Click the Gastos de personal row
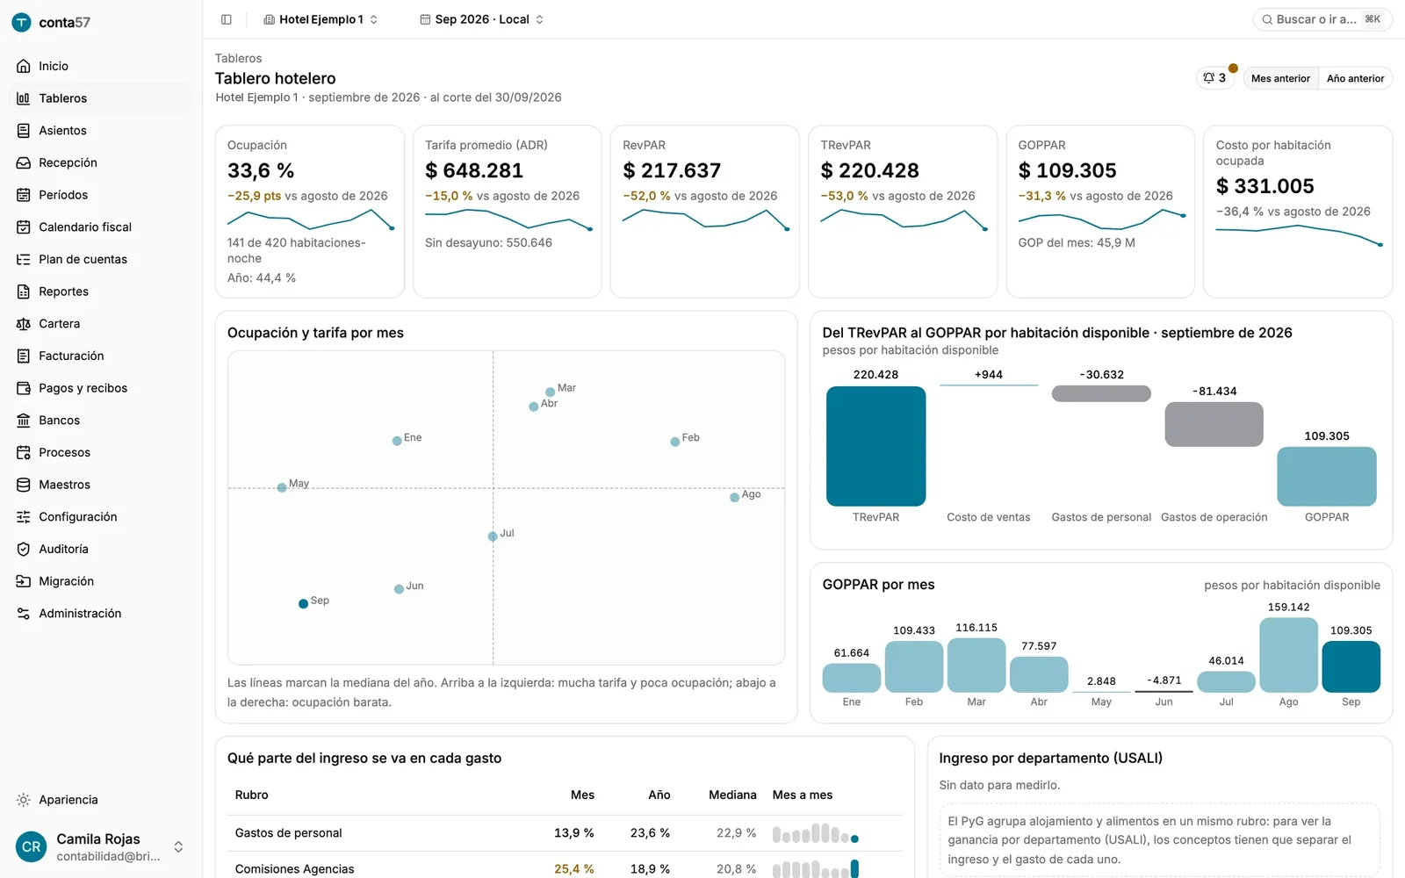 tap(565, 833)
